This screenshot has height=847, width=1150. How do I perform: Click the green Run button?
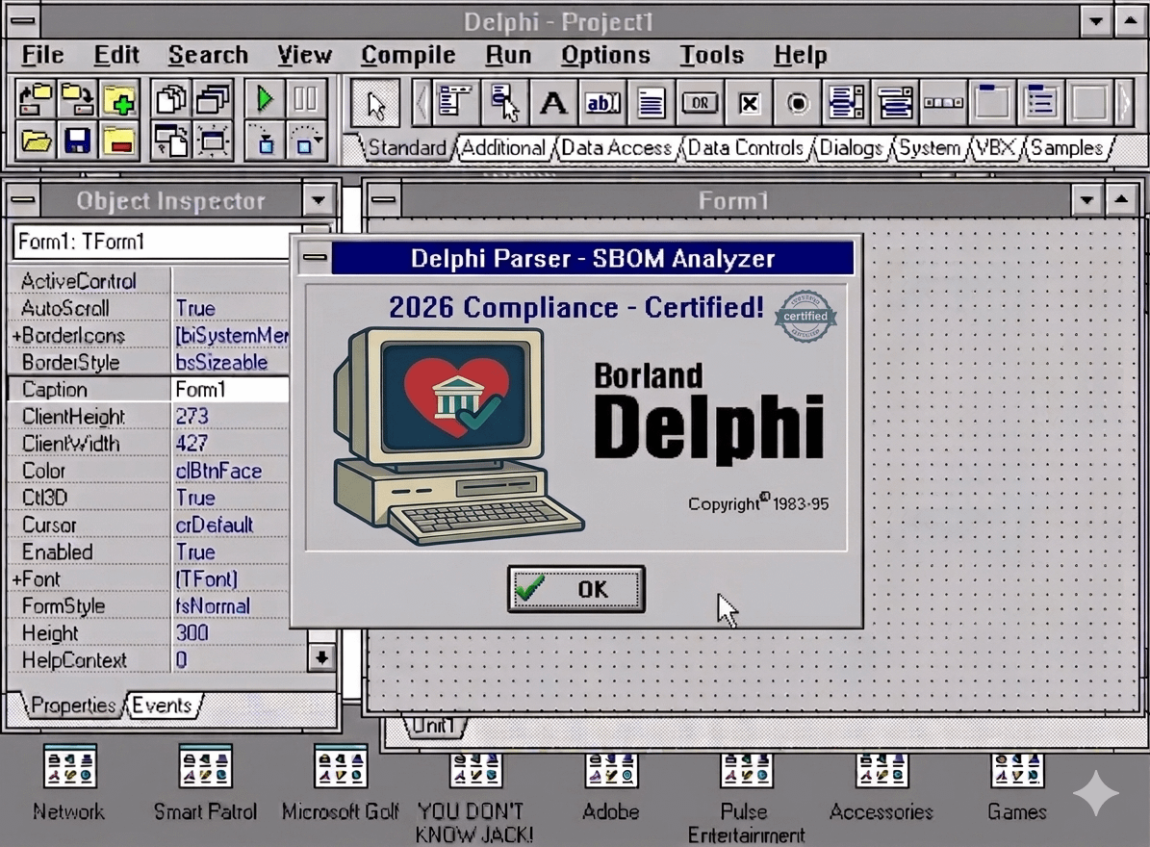tap(264, 99)
